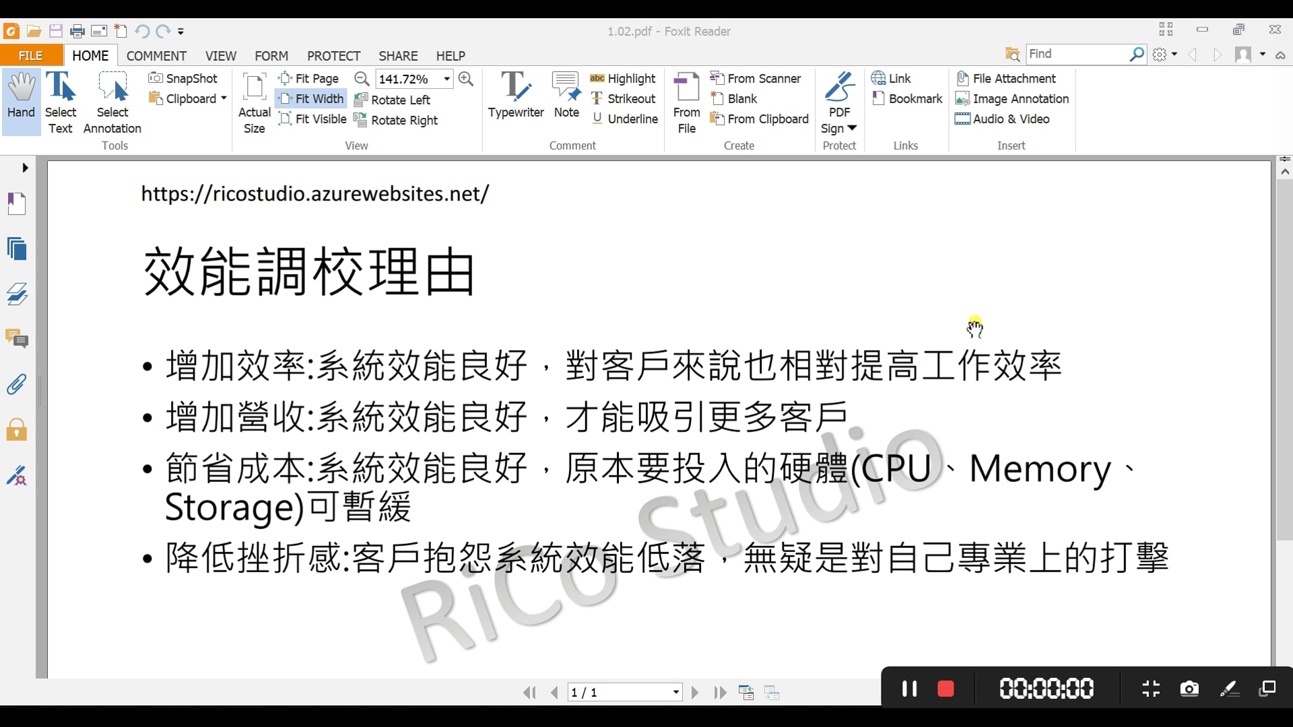Open the PDF Sign tool
The image size is (1293, 727).
point(839,102)
